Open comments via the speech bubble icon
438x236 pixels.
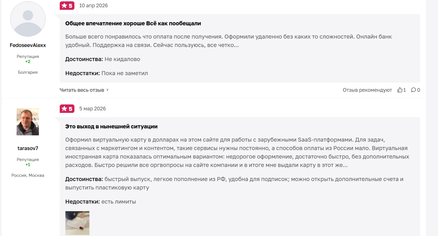413,90
